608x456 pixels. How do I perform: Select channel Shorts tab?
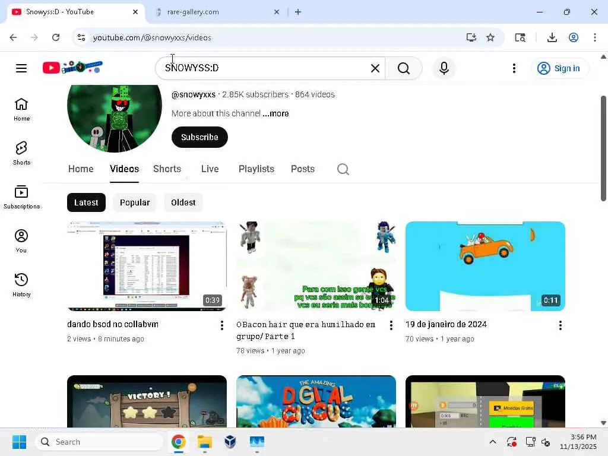167,169
